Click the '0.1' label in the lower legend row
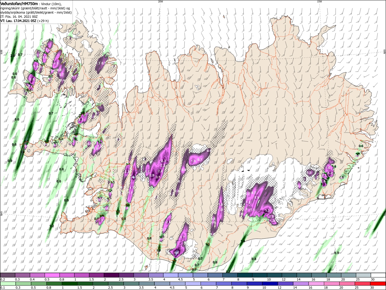 pos(2,288)
